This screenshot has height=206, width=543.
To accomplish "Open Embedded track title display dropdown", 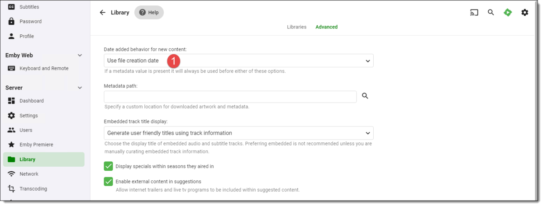I will click(x=238, y=133).
